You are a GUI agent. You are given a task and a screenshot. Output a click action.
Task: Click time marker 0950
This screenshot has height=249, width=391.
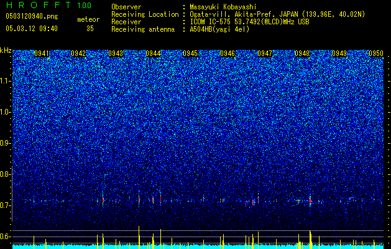click(376, 54)
